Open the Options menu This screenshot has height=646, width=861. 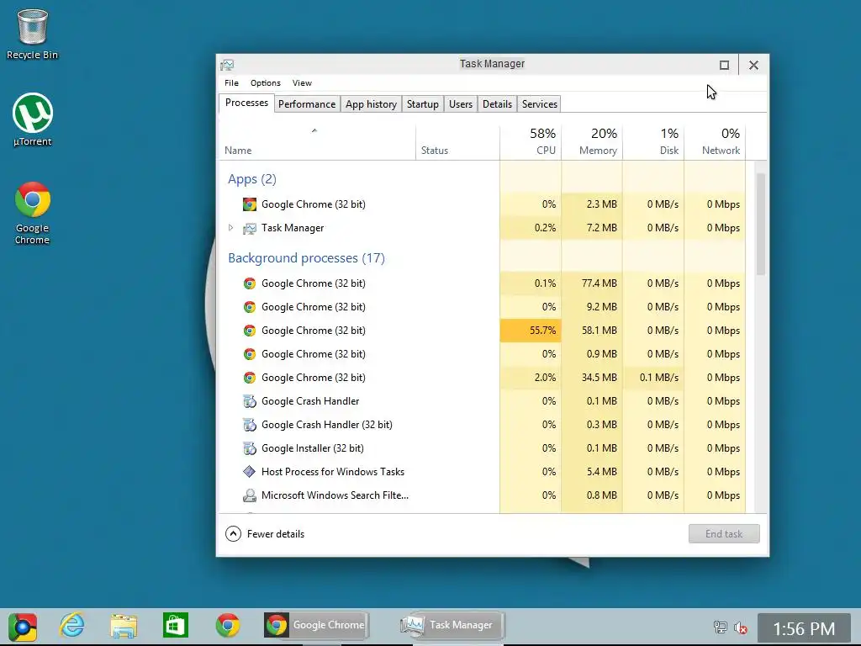point(265,83)
